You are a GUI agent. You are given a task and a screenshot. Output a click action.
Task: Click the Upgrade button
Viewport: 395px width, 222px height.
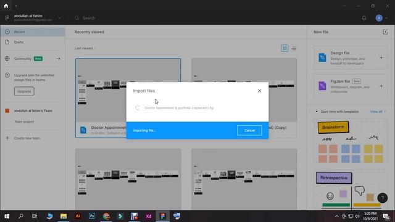click(x=24, y=91)
